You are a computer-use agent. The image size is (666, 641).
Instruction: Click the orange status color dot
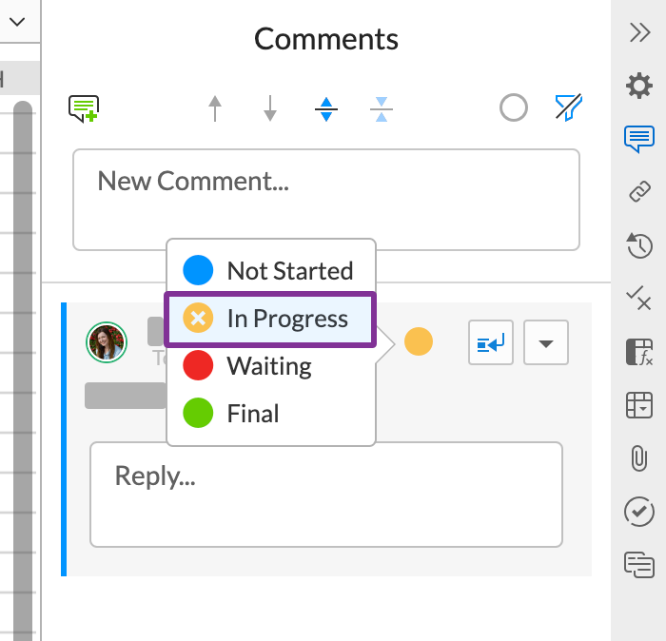tap(419, 341)
